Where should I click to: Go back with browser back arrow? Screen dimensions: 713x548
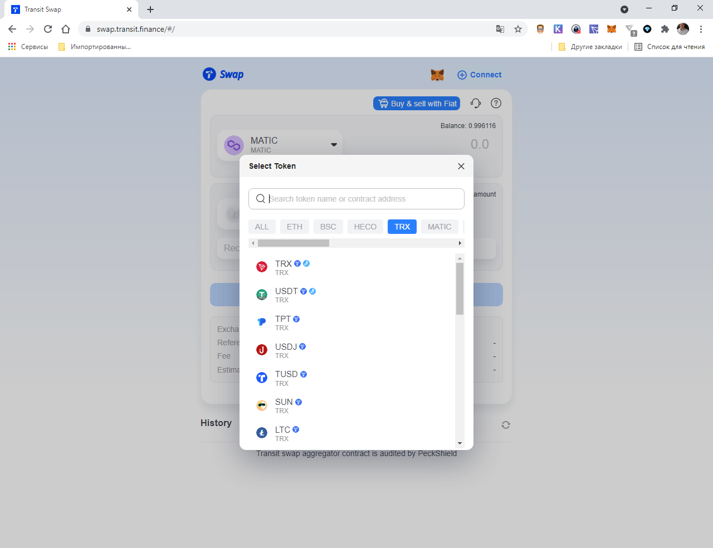pyautogui.click(x=12, y=29)
